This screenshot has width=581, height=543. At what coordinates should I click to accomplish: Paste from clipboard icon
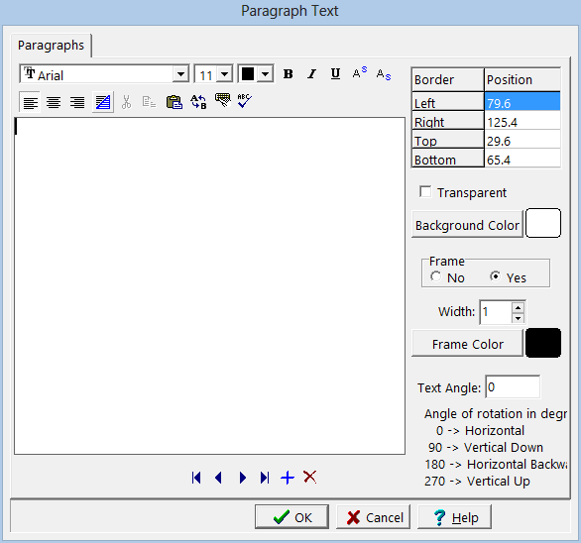174,102
